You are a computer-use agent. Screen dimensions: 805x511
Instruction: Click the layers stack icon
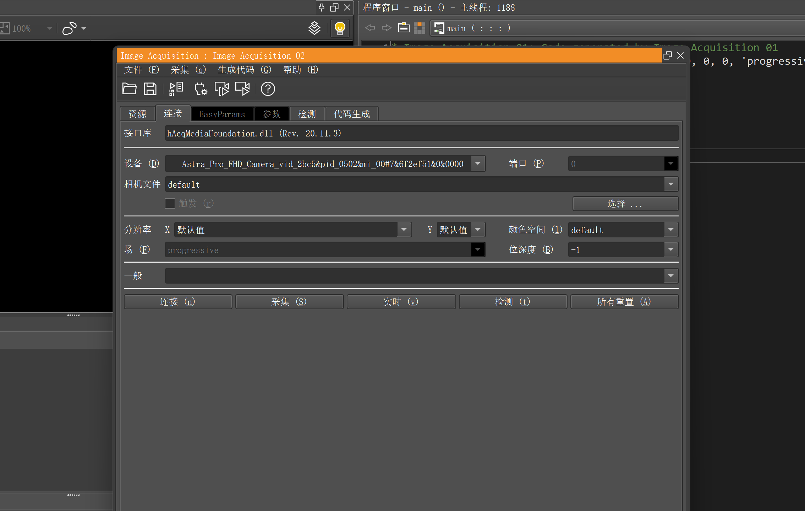tap(314, 28)
